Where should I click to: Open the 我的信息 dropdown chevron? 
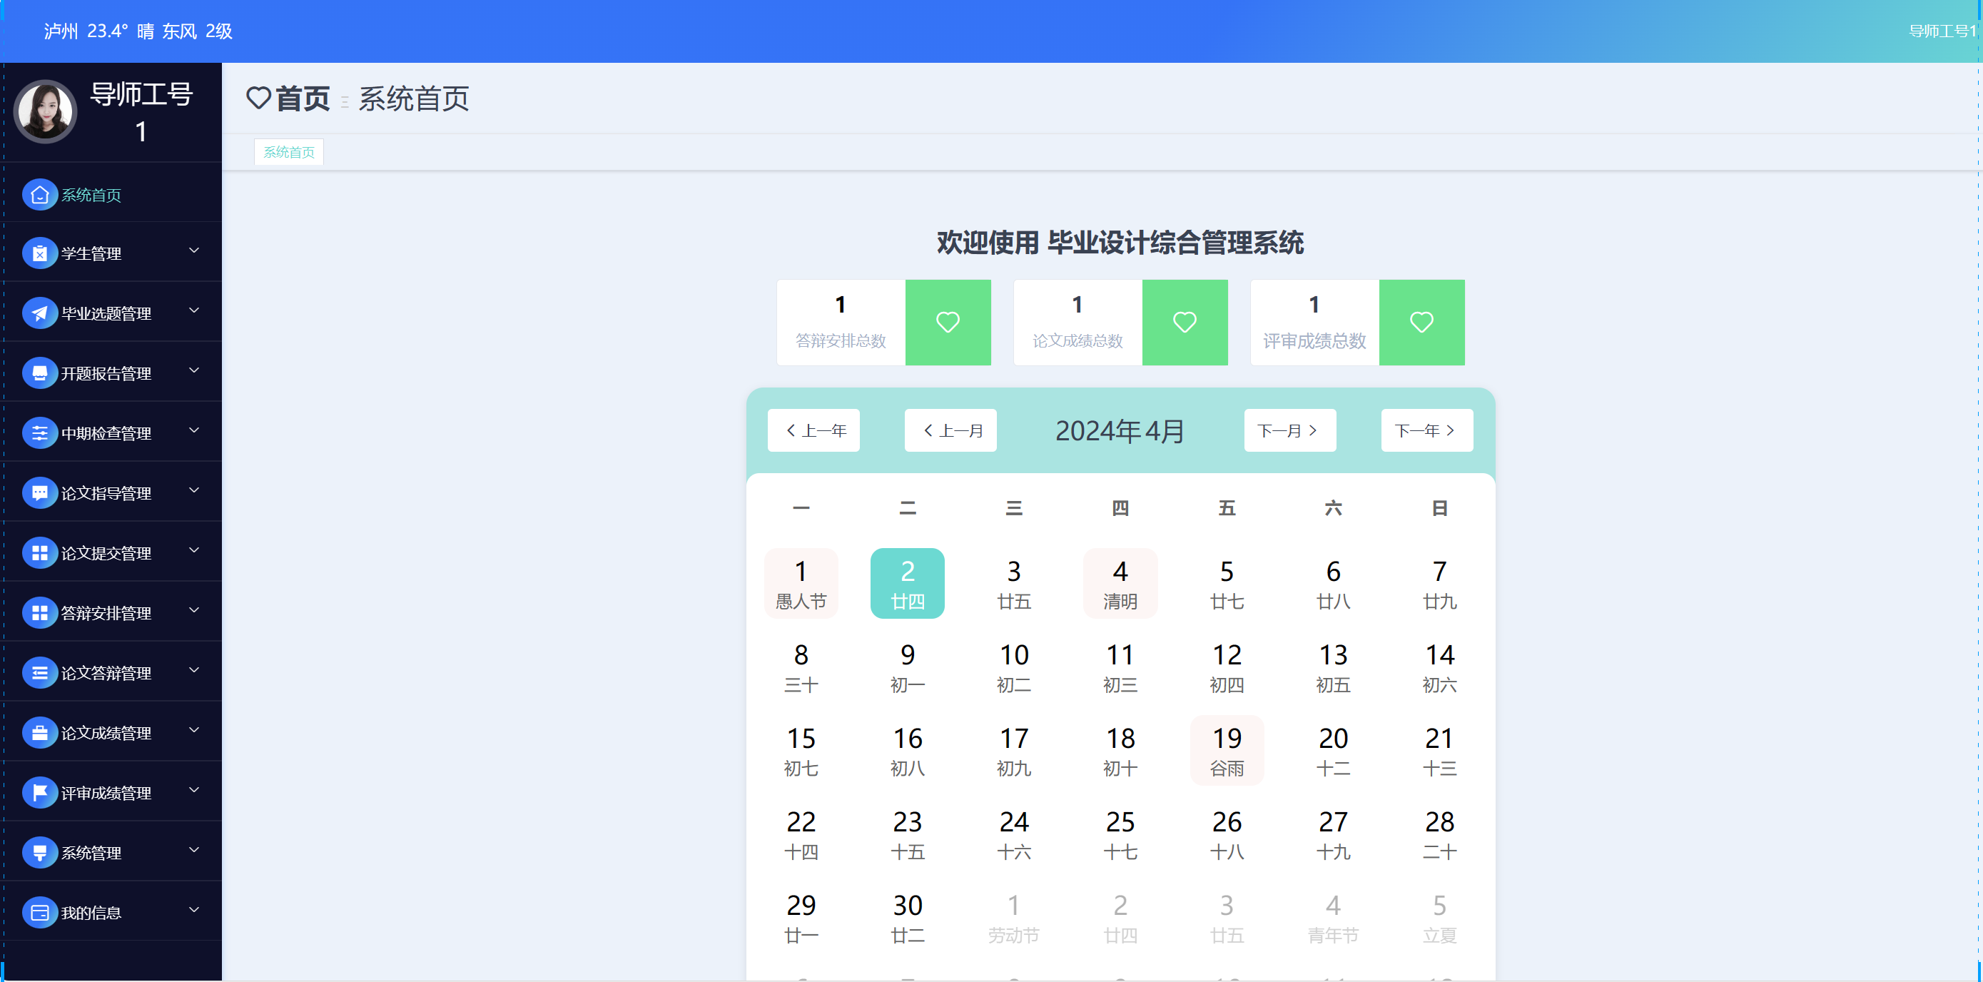coord(194,911)
